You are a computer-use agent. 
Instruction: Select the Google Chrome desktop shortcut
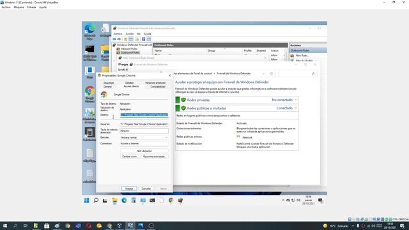click(89, 94)
